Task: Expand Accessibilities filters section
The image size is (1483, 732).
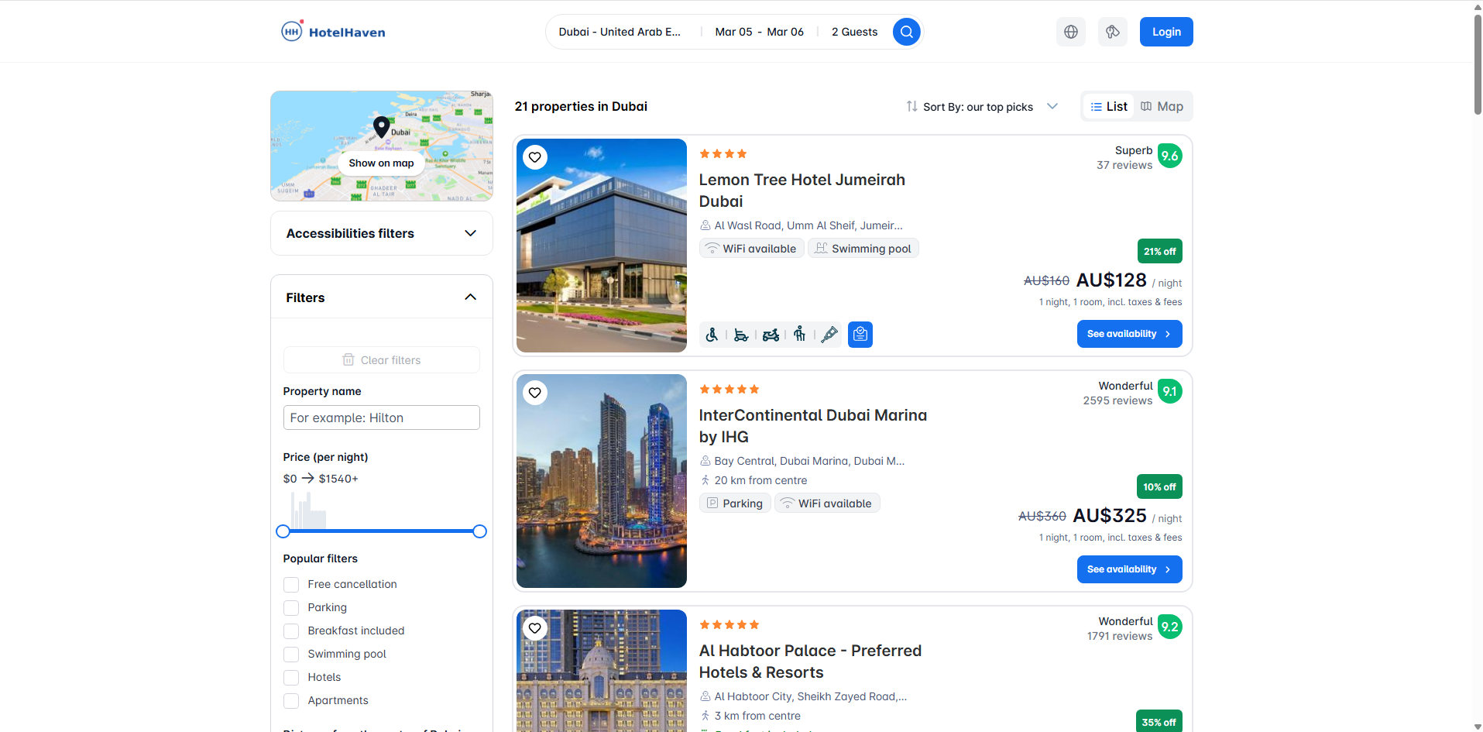Action: coord(381,233)
